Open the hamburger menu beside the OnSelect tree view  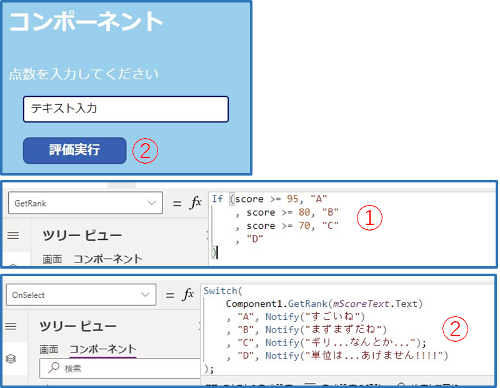tap(12, 326)
